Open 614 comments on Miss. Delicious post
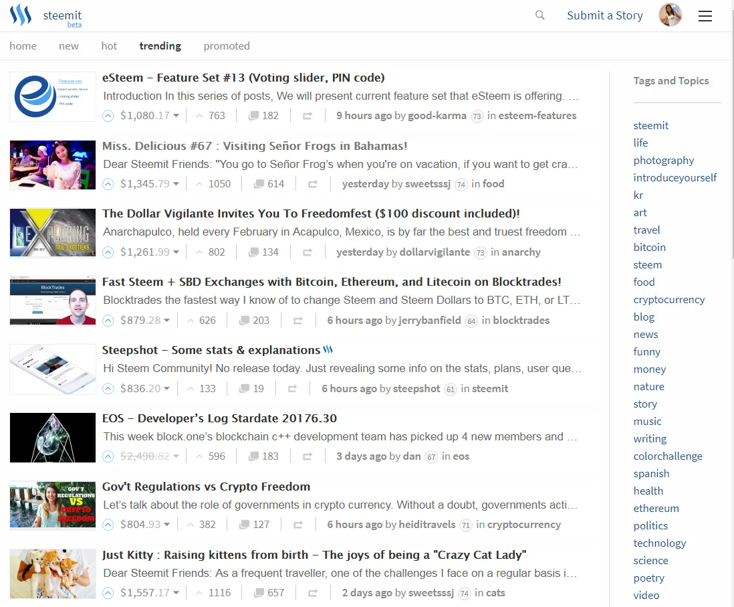 269,184
